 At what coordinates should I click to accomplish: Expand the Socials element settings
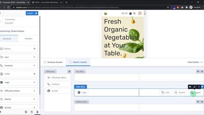point(34,107)
